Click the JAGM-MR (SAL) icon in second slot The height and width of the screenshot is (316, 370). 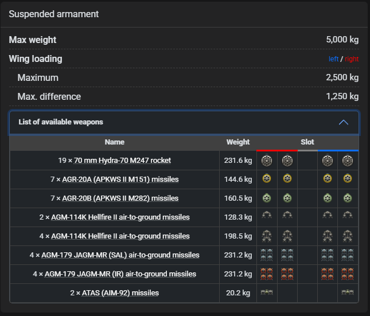tap(287, 255)
